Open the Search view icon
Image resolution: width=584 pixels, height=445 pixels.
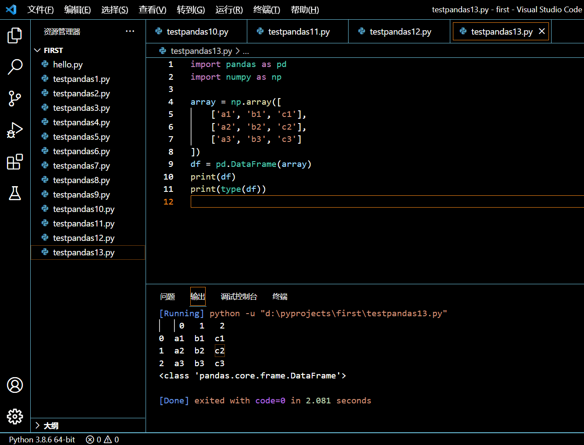tap(15, 67)
